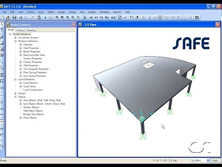Click the rubber band zoom magnifier icon
The image size is (222, 167).
[57, 18]
